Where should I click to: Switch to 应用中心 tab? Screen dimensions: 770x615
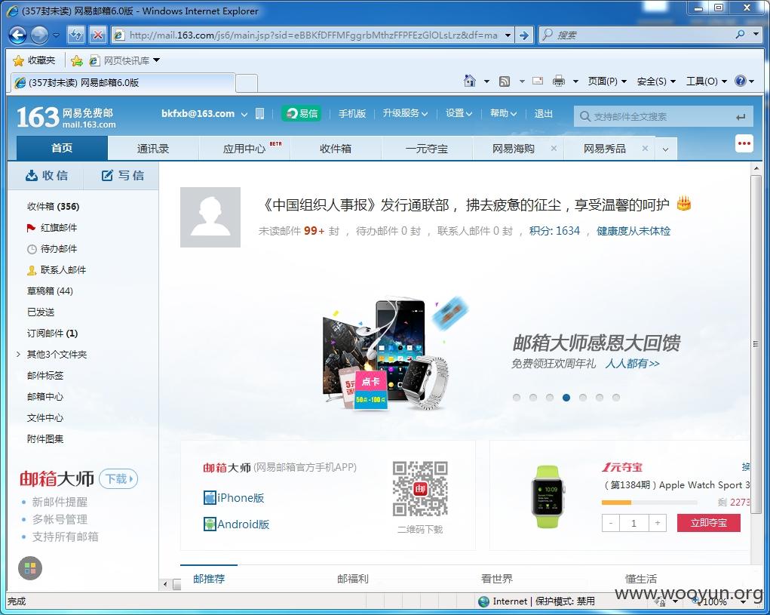click(x=244, y=149)
